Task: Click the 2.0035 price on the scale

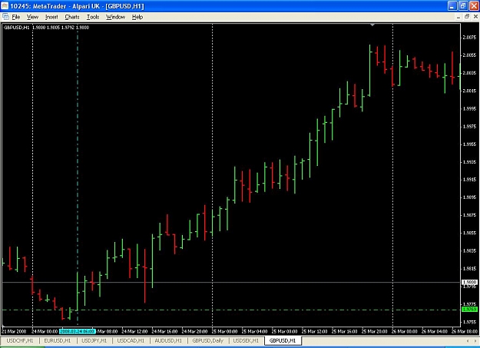Action: pyautogui.click(x=469, y=73)
